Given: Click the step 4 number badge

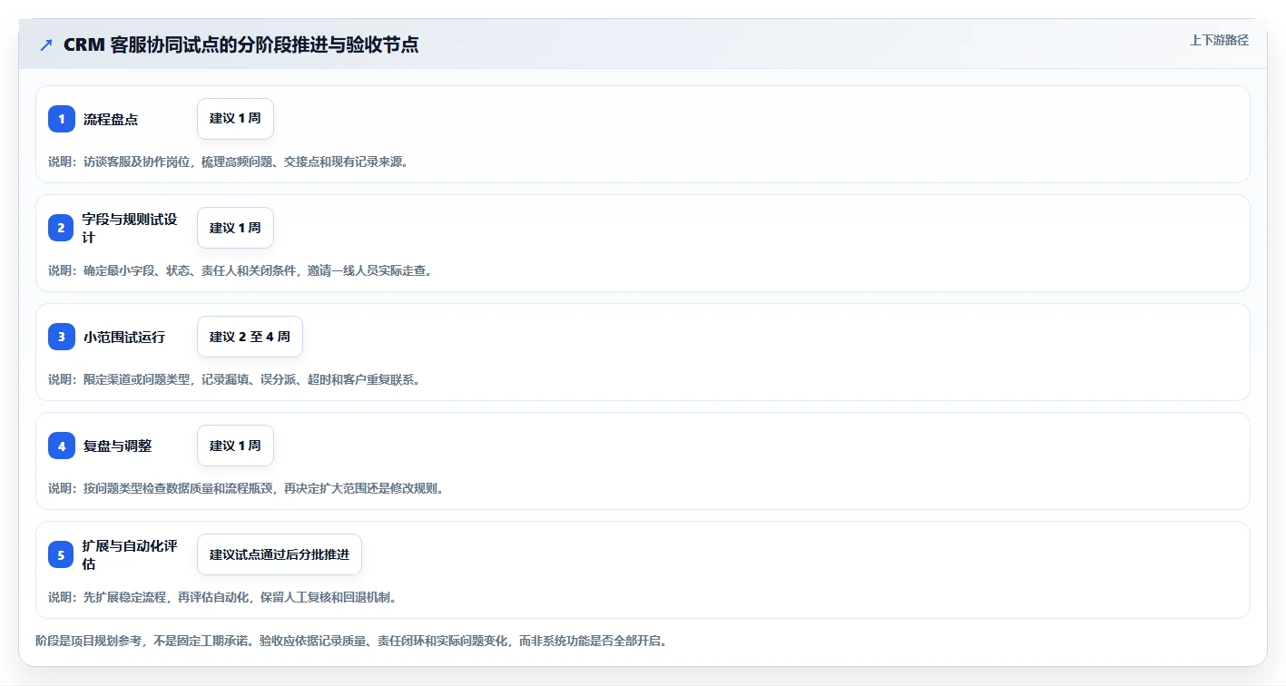Looking at the screenshot, I should 61,446.
